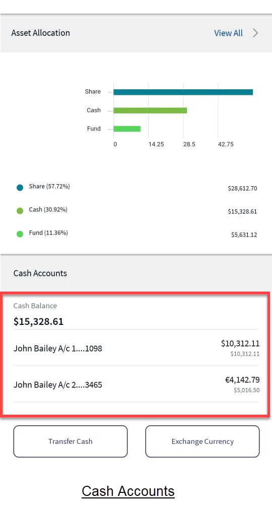Click the Fund axis label in chart

(x=94, y=129)
